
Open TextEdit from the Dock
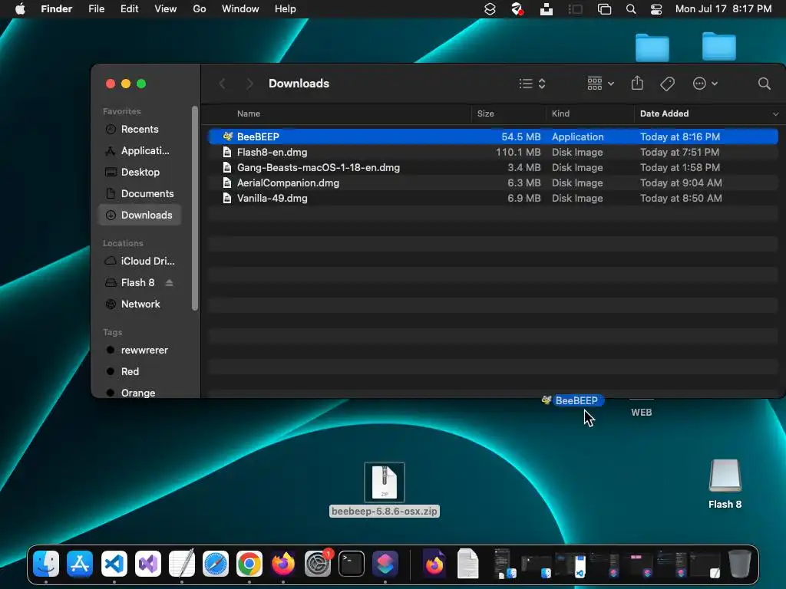click(x=181, y=564)
